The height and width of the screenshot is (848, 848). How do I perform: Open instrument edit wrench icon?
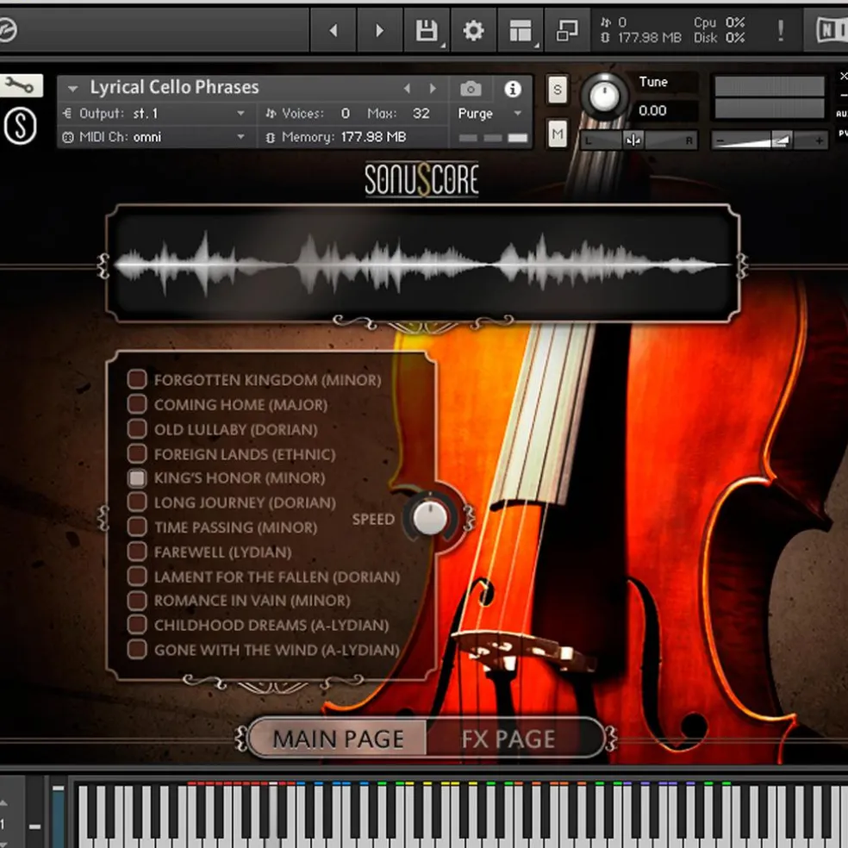point(20,86)
